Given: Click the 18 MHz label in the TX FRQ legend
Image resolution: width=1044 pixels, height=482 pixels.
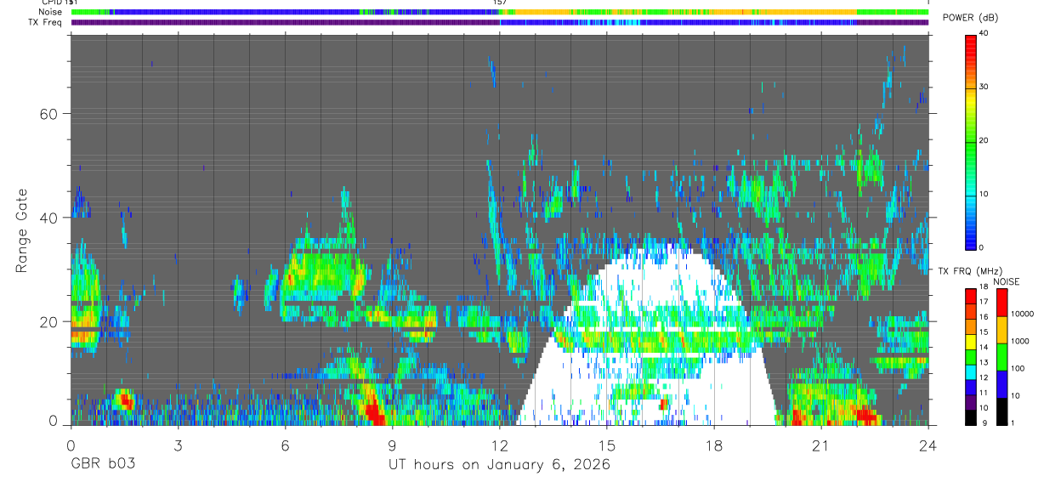Looking at the screenshot, I should point(984,286).
